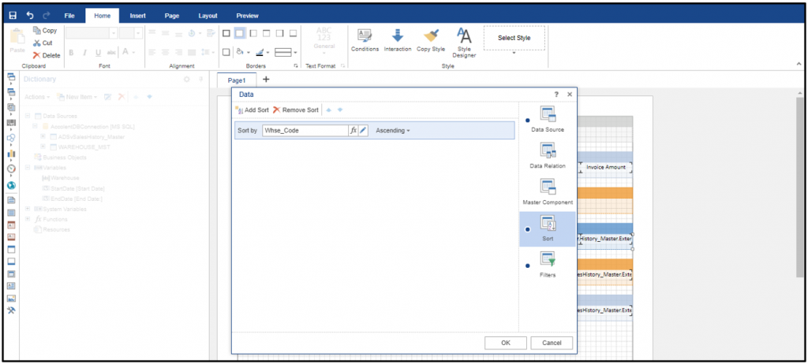Screen dimensions: 808x364
Task: Open the Ascending sort direction dropdown
Action: coord(393,131)
